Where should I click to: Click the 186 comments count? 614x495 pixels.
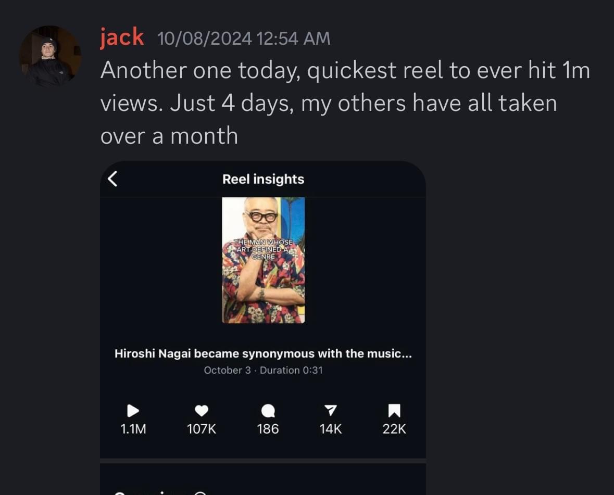pyautogui.click(x=268, y=429)
